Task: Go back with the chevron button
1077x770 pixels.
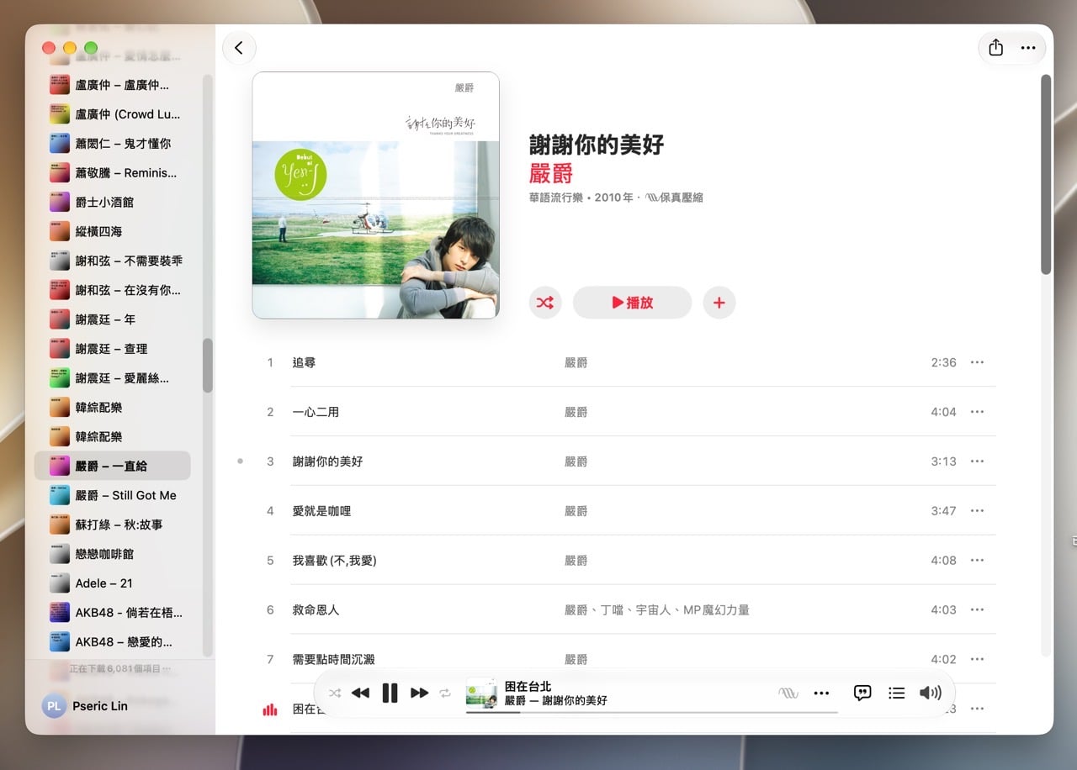Action: click(239, 48)
